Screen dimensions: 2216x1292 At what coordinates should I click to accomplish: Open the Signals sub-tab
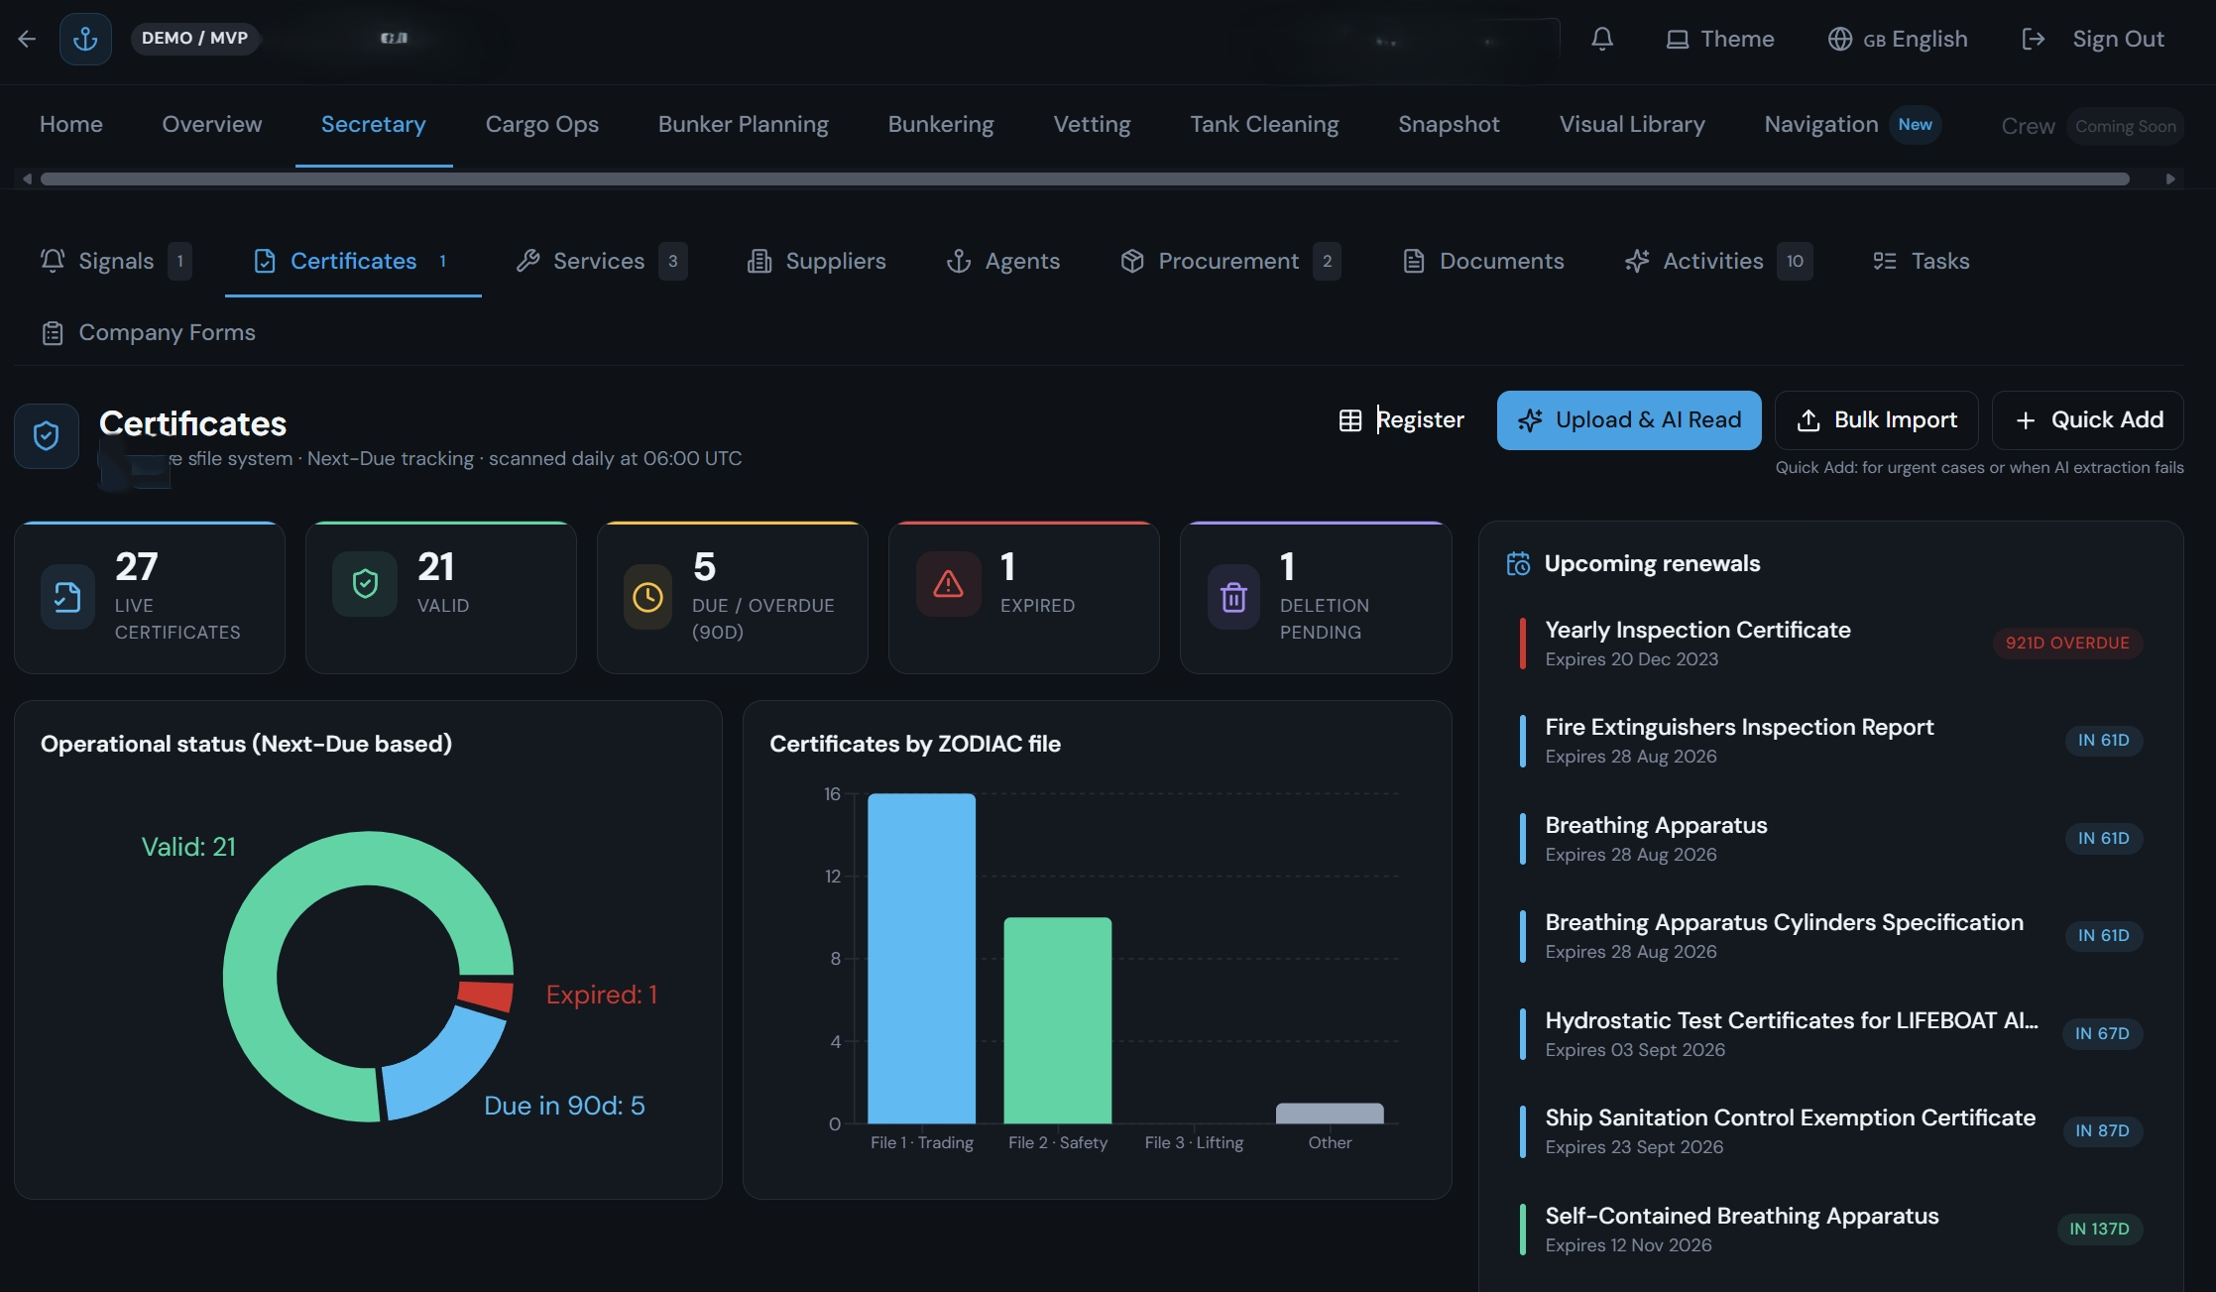click(x=116, y=261)
